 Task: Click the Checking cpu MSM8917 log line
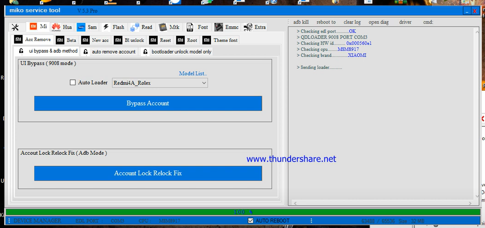328,49
